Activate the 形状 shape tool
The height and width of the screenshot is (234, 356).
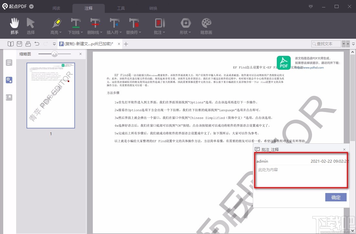185,26
